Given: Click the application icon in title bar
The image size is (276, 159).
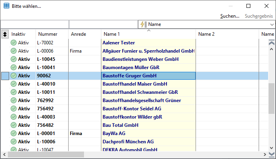Looking at the screenshot, I should click(x=7, y=6).
